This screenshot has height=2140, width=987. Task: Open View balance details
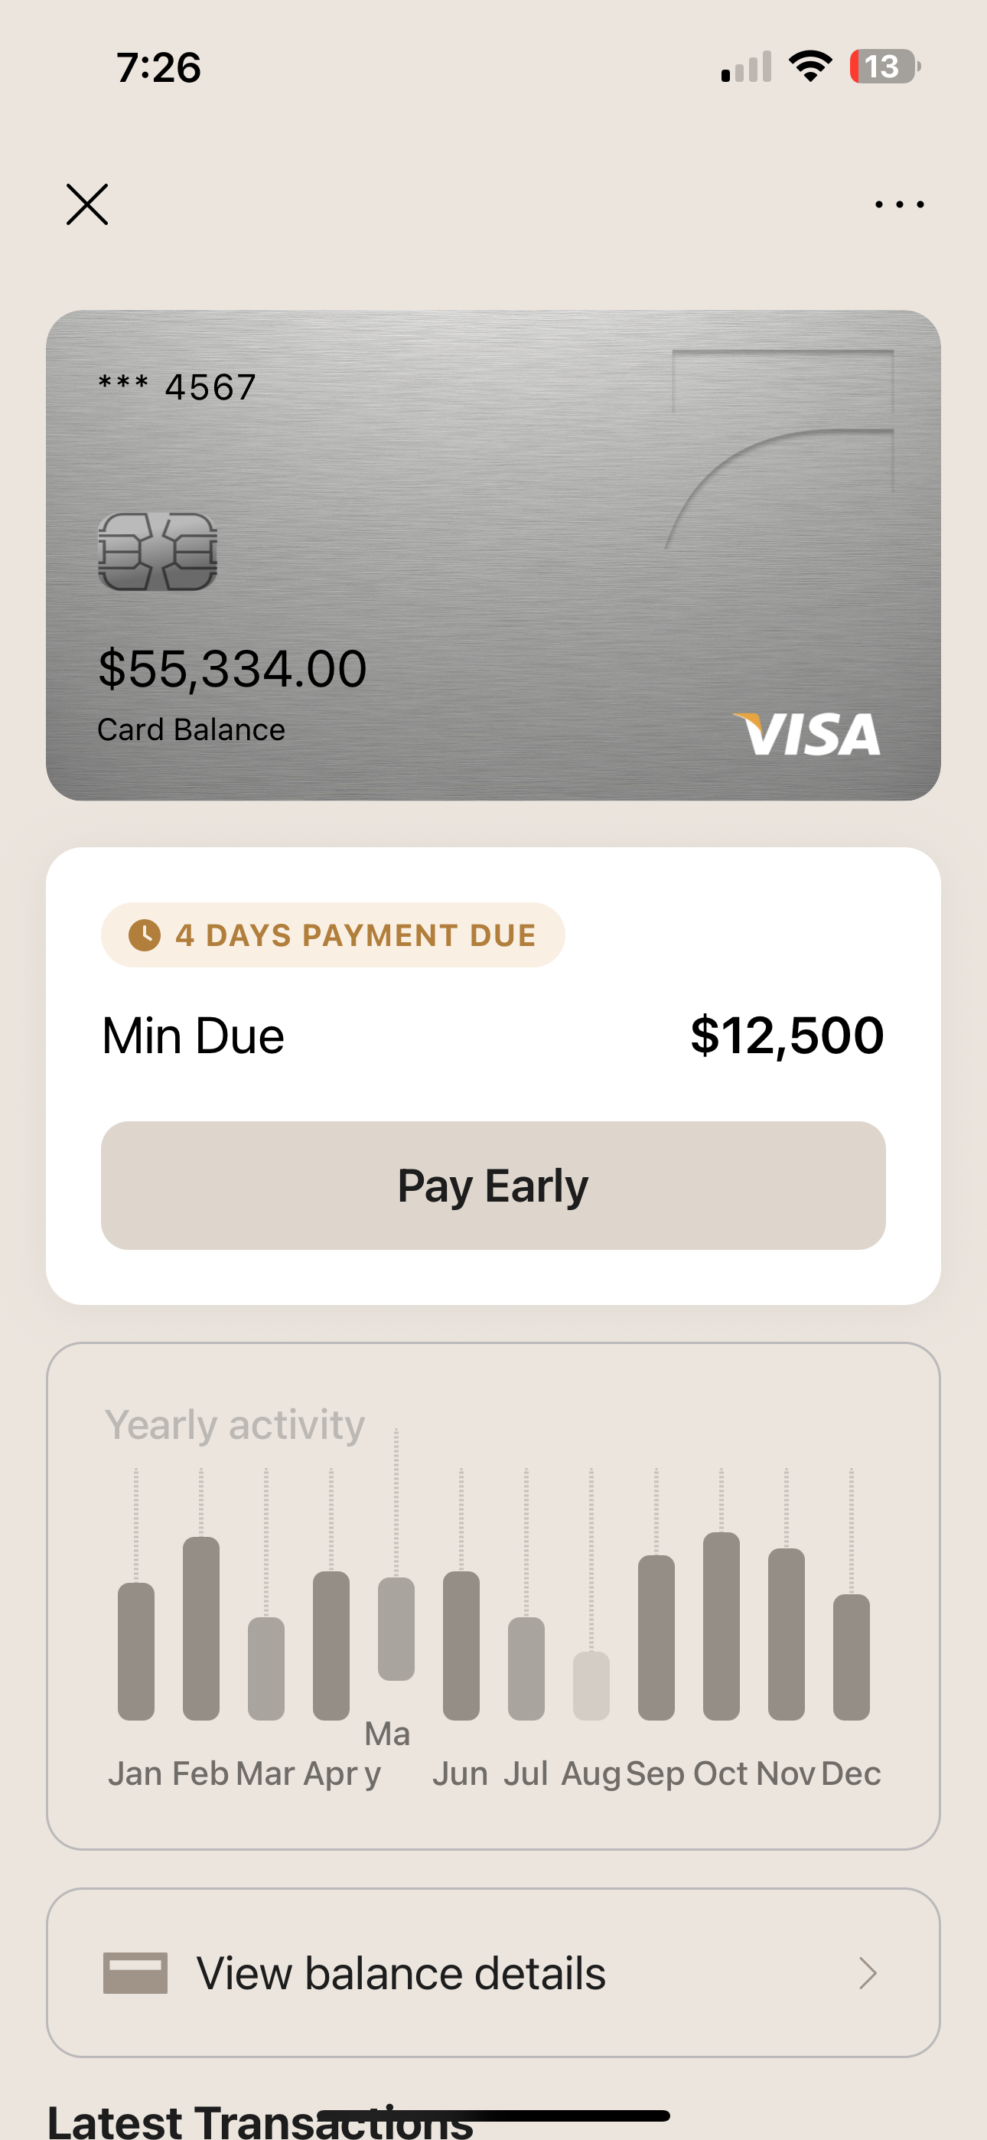[400, 1973]
